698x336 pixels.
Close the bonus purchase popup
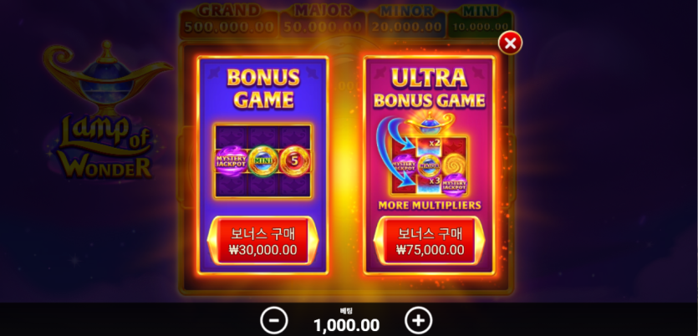[510, 43]
